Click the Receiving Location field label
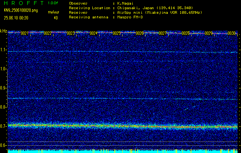The width and height of the screenshot is (241, 153). pos(90,8)
